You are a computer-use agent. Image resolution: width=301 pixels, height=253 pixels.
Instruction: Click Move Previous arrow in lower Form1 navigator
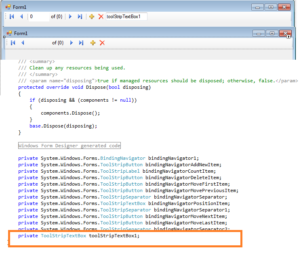23,43
